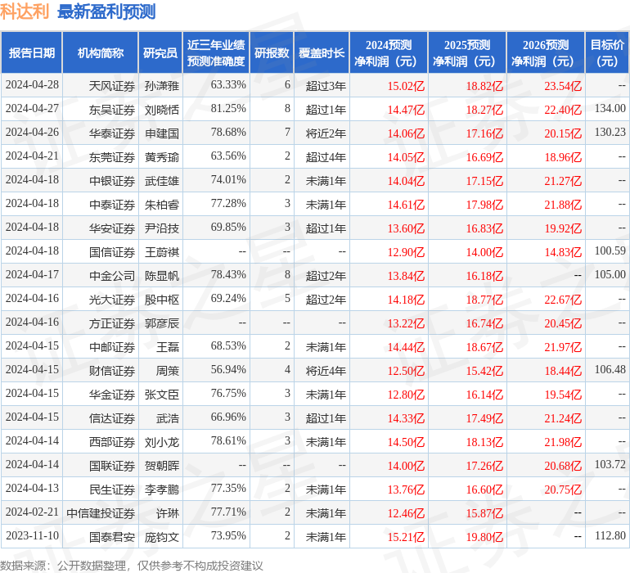The width and height of the screenshot is (630, 573).
Task: Click the date 2024-04-27
Action: coord(32,109)
